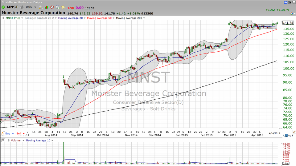Toggle the % percent scale option
296x166 pixels.
tap(290, 136)
